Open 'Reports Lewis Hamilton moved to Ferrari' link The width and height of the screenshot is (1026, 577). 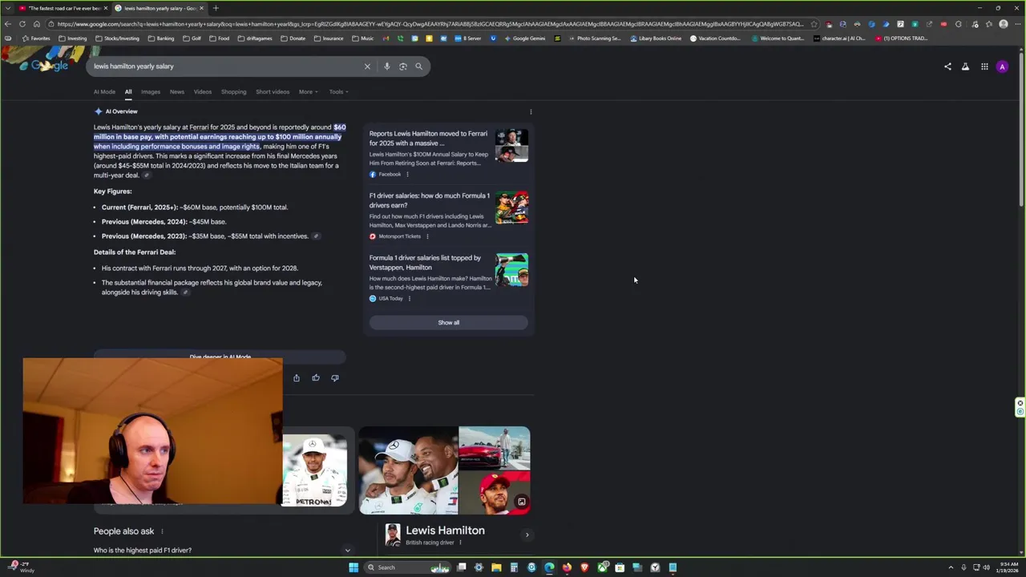[x=428, y=139]
